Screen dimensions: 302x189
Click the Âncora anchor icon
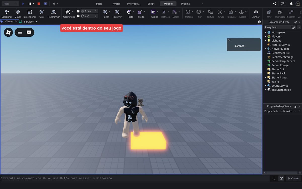tap(241, 12)
